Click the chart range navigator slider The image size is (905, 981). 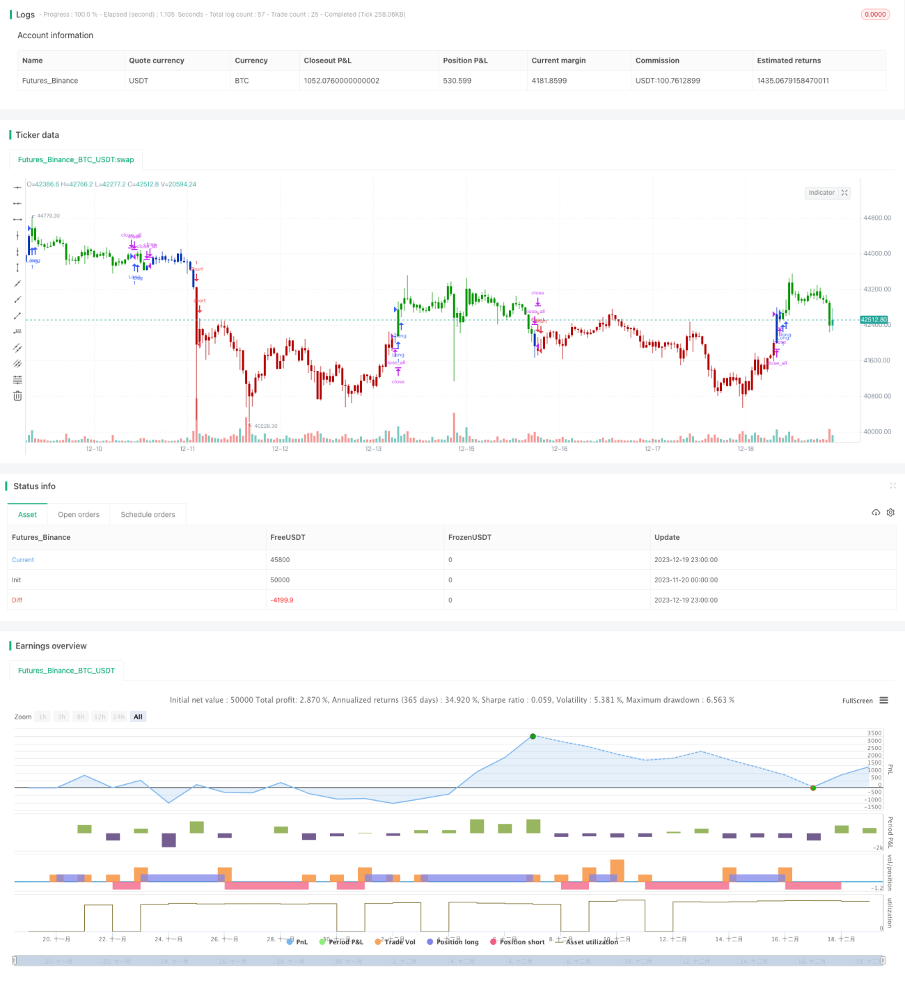[449, 961]
